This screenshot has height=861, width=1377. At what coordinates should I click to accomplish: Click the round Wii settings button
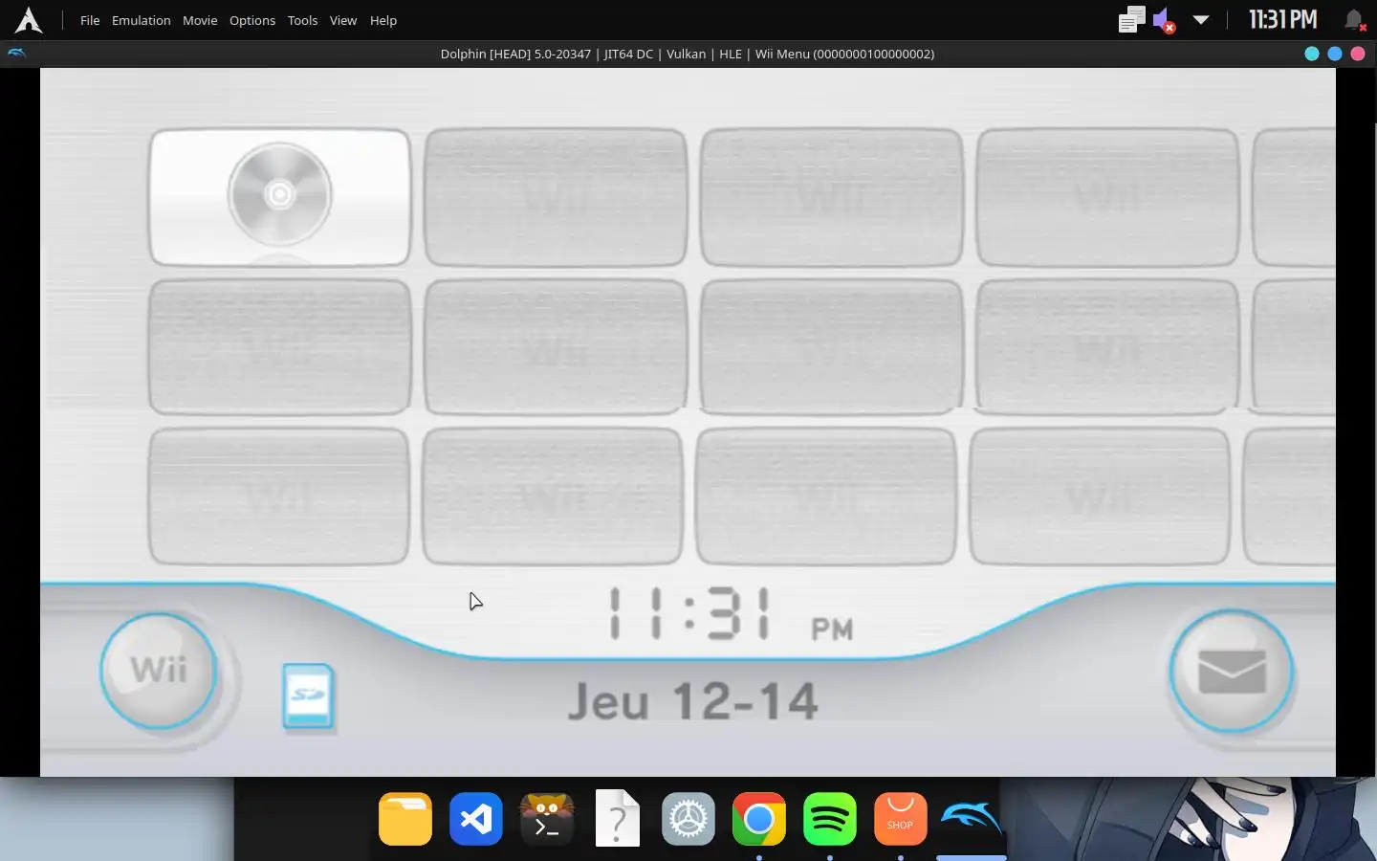159,670
